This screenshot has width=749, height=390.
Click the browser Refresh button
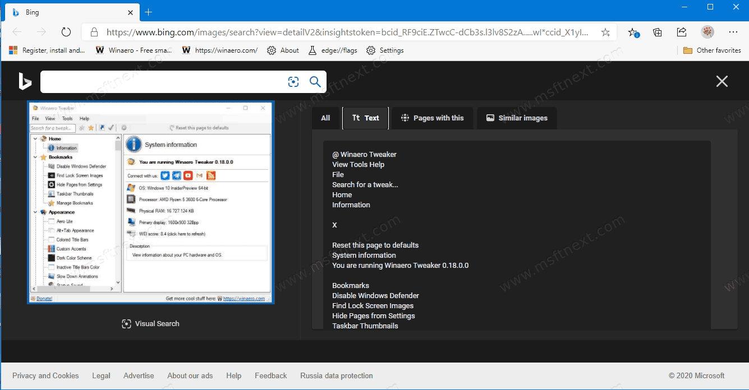click(x=66, y=32)
